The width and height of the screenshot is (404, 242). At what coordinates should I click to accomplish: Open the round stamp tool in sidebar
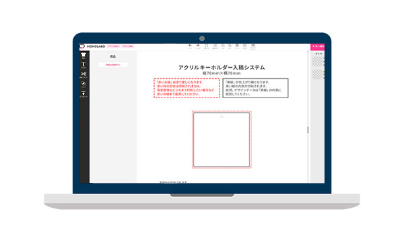83,84
